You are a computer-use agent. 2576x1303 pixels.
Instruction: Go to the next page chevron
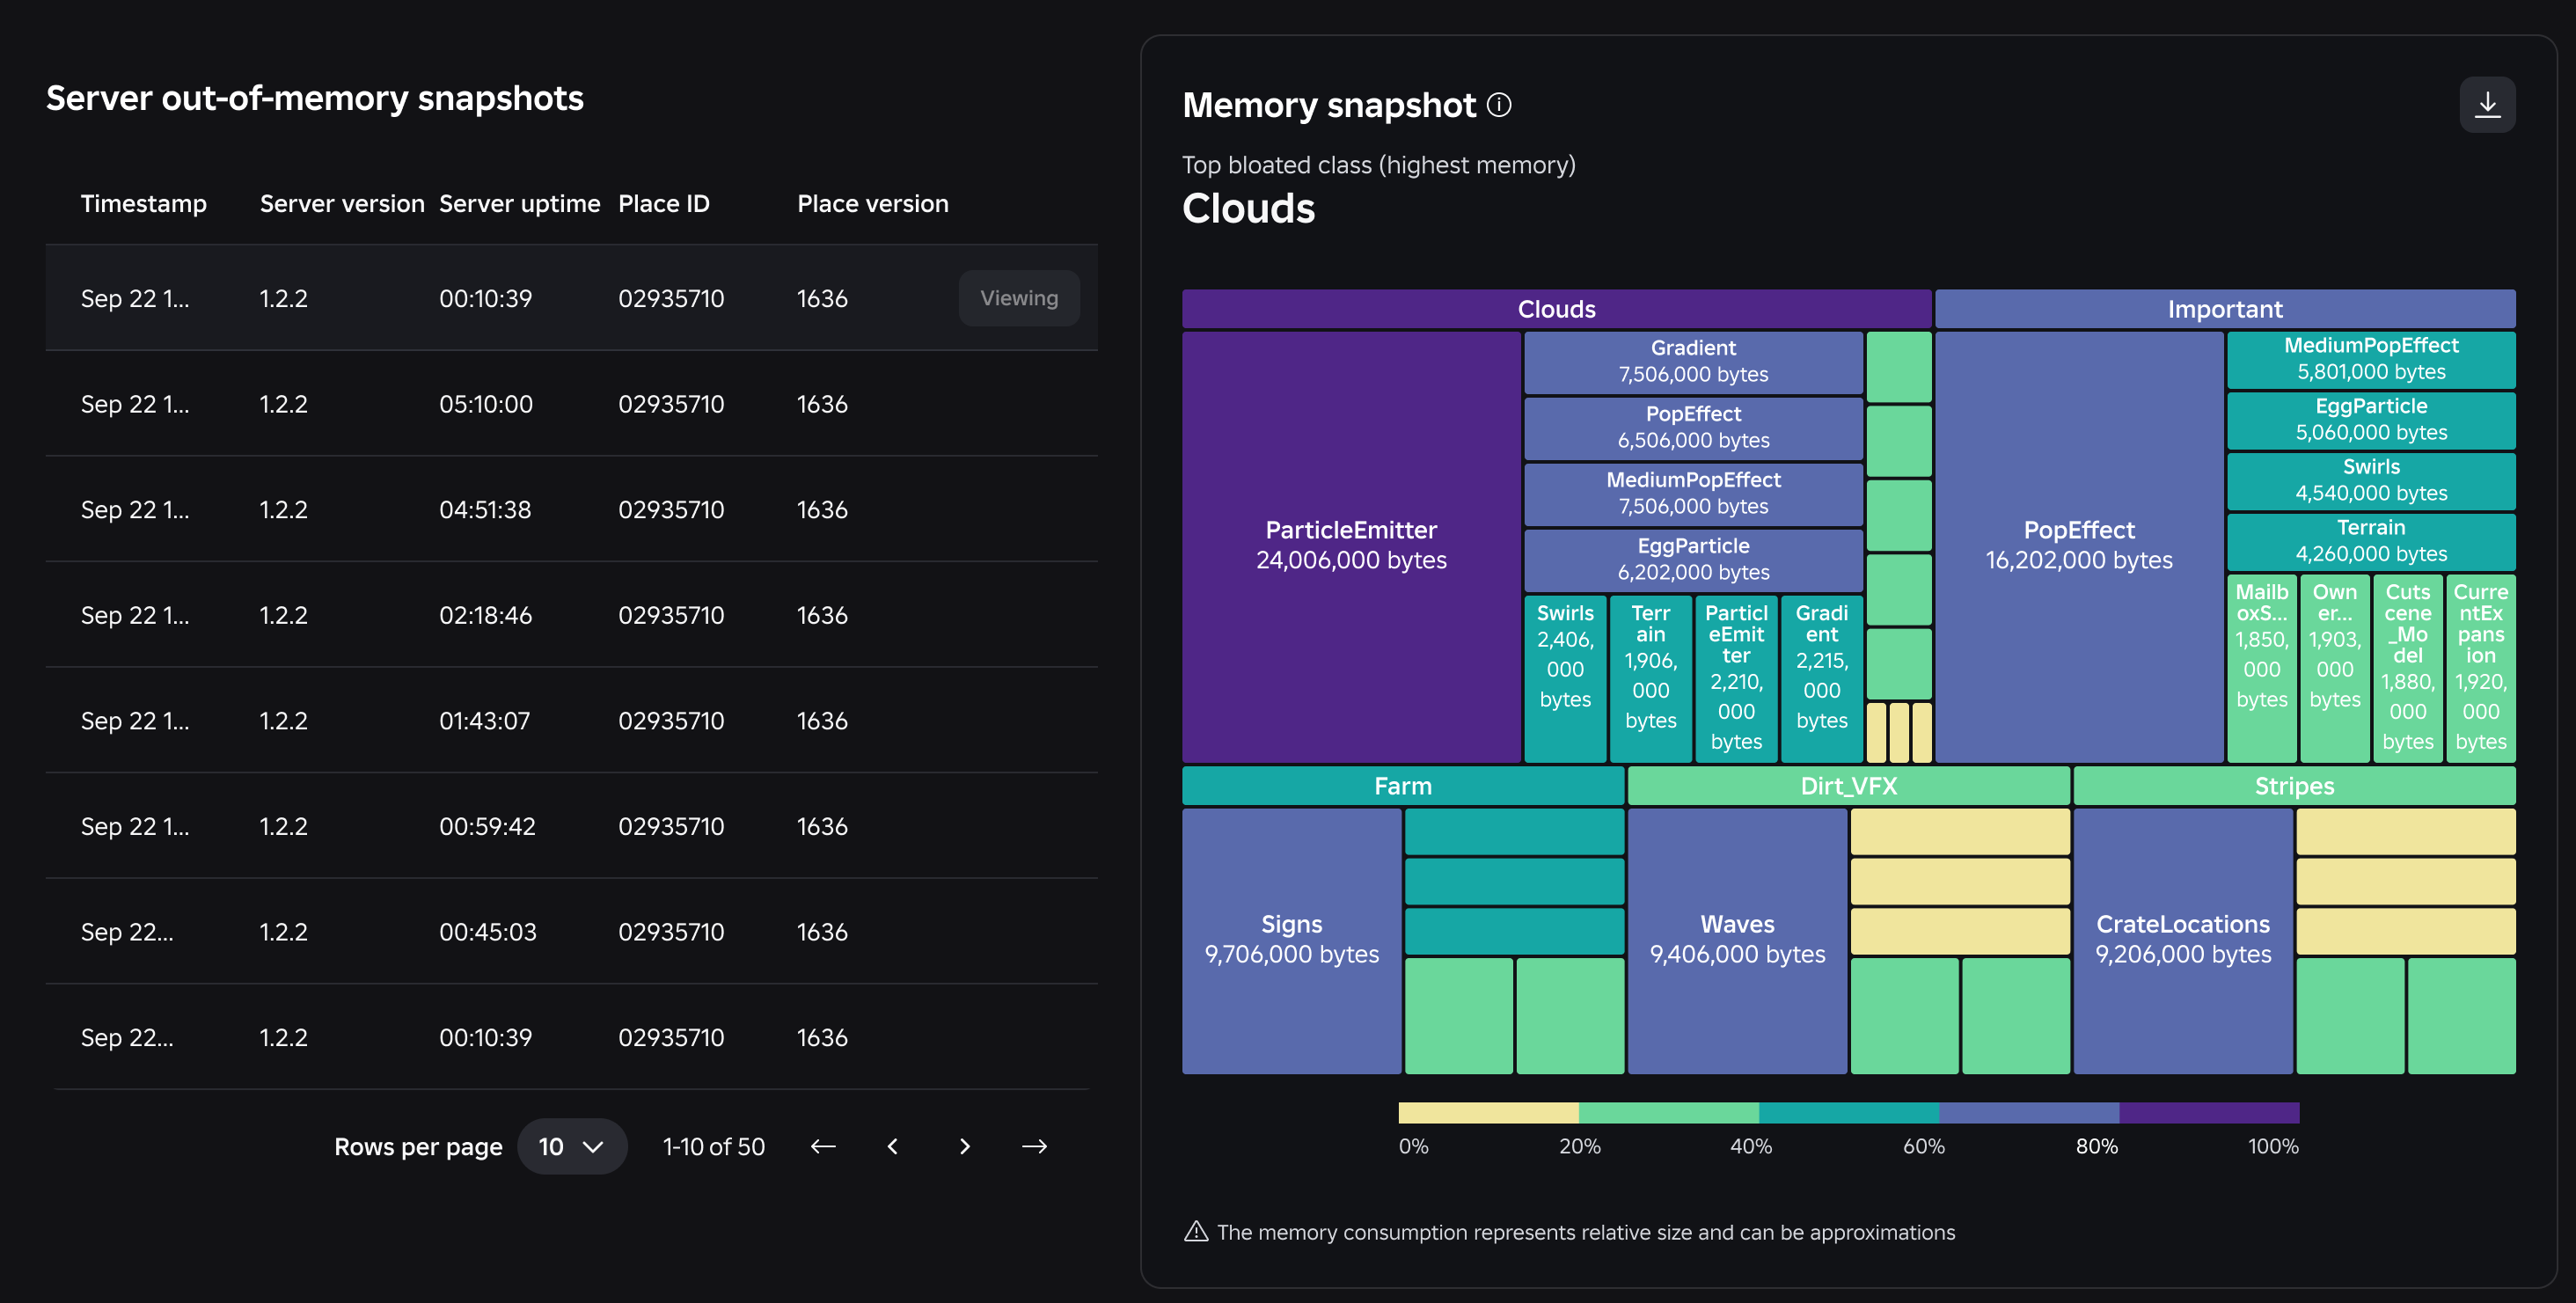coord(964,1146)
